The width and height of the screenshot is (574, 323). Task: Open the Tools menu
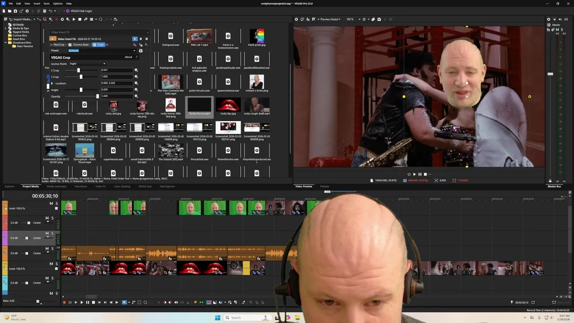[x=47, y=4]
